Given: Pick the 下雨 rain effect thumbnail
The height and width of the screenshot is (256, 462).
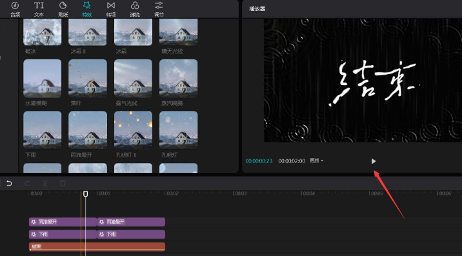Looking at the screenshot, I should point(43,130).
